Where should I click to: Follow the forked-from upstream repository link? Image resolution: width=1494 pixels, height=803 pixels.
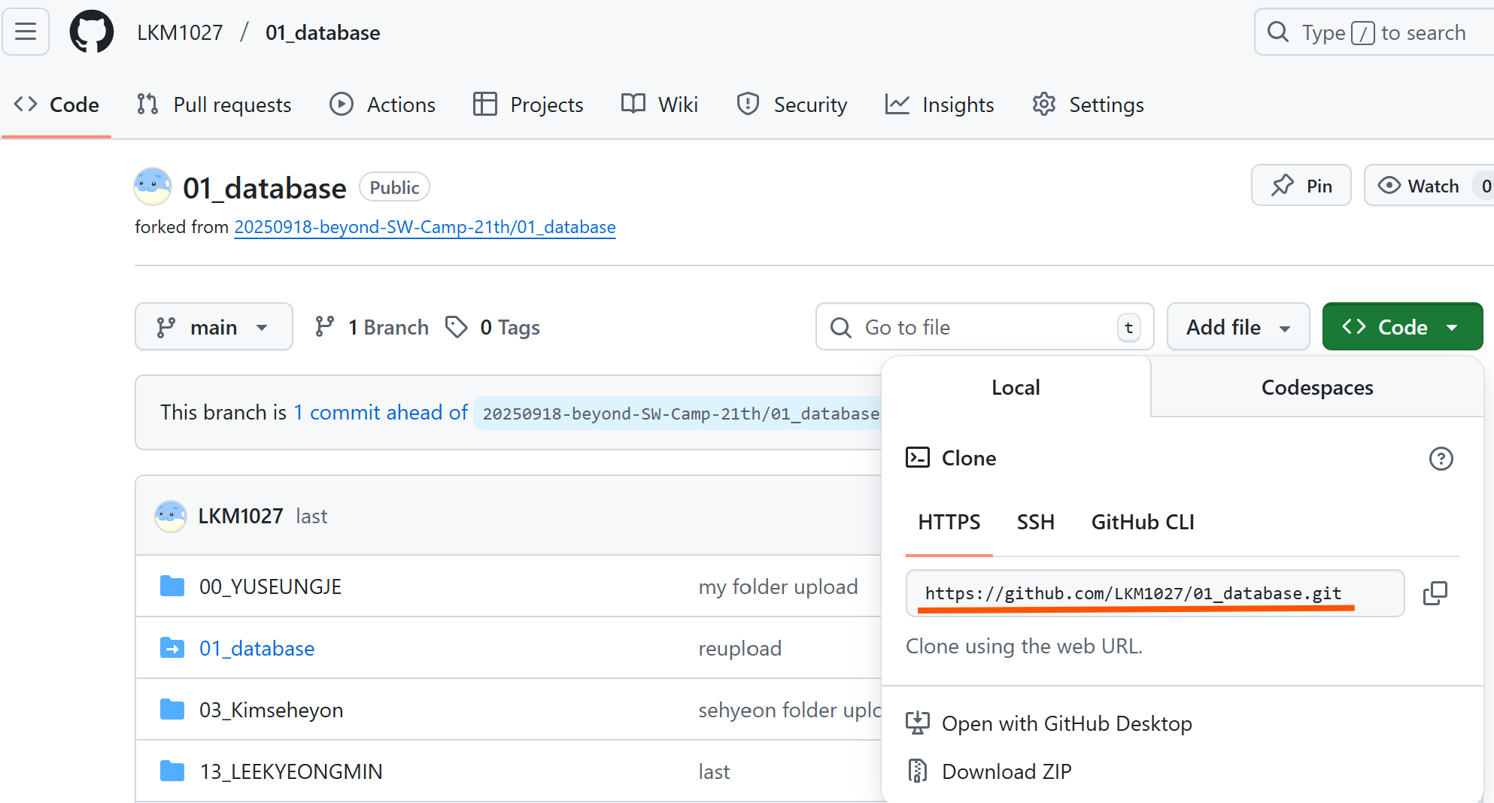[425, 227]
